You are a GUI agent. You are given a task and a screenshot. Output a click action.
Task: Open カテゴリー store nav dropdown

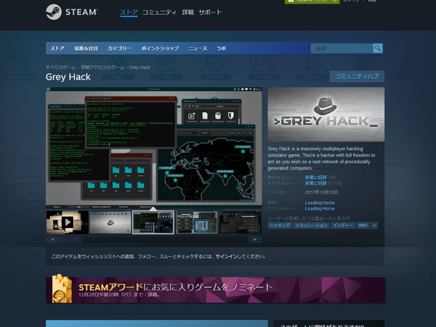pyautogui.click(x=119, y=48)
